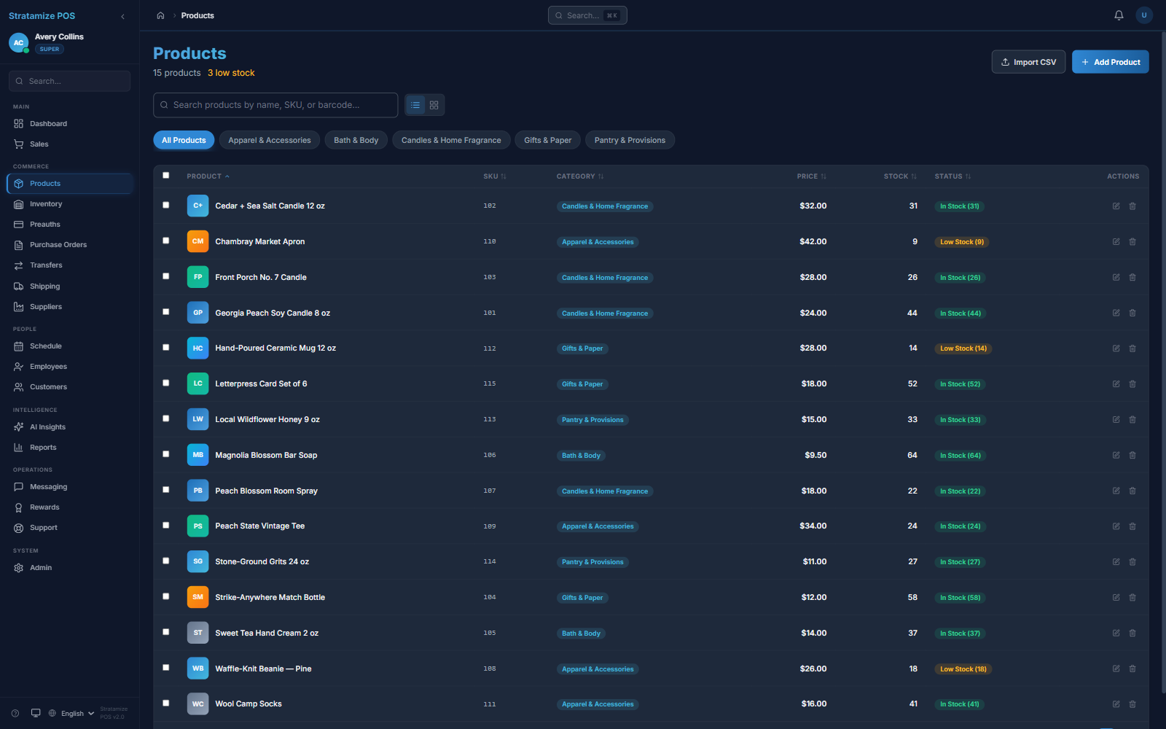This screenshot has height=729, width=1166.
Task: Delete the Cedar + Sea Salt Candle row
Action: [x=1132, y=206]
